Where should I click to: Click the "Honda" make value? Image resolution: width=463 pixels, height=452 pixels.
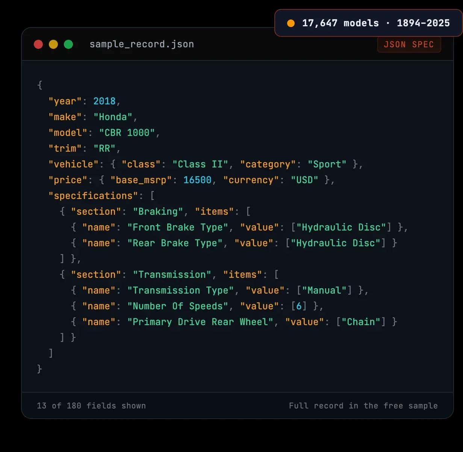[113, 117]
